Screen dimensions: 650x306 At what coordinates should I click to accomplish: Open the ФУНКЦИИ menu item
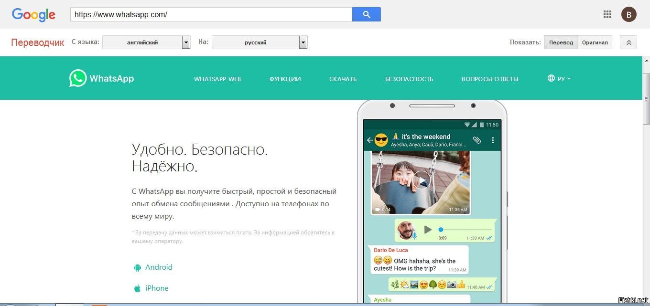point(285,79)
